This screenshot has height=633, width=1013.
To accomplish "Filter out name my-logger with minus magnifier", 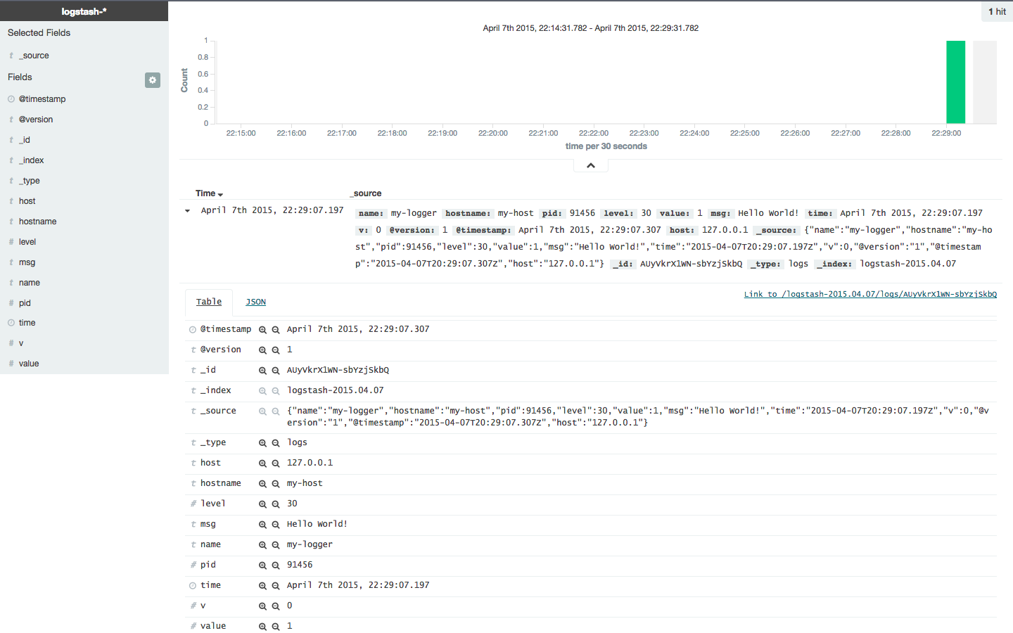I will coord(276,545).
